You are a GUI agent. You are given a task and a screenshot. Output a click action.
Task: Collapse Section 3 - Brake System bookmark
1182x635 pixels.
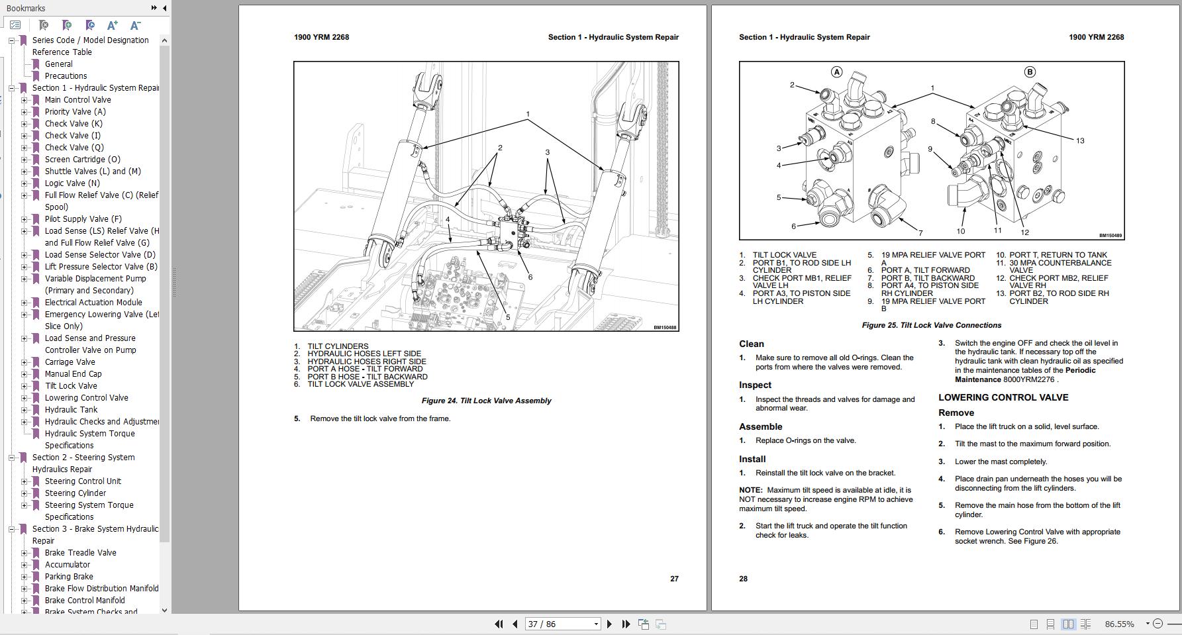[x=11, y=529]
